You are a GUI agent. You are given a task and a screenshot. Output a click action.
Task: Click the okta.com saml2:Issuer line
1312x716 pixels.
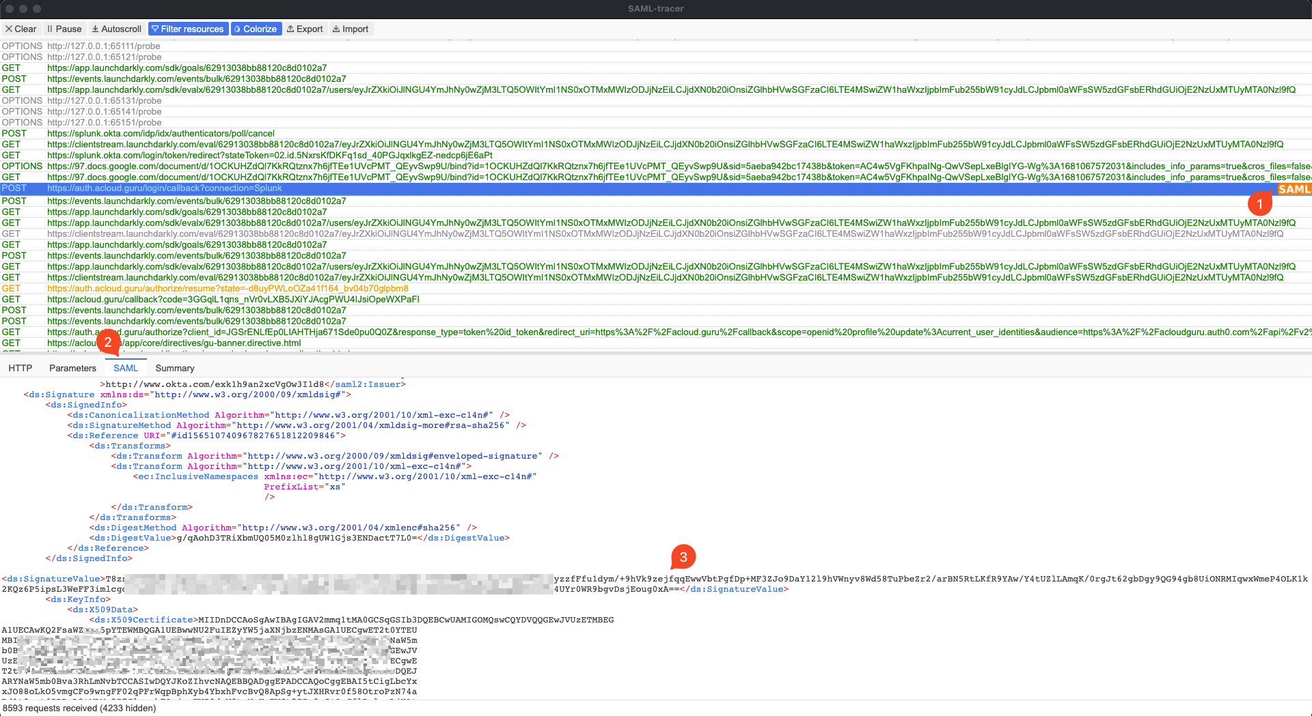tap(253, 384)
